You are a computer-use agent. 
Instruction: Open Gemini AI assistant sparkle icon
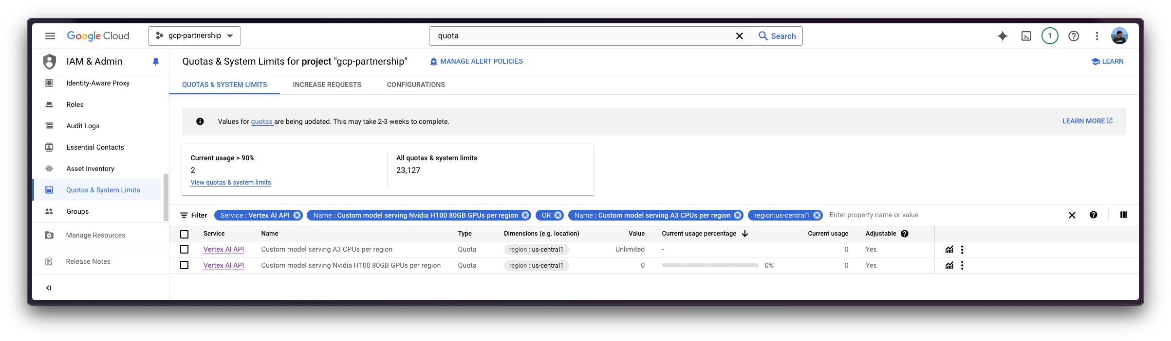(1002, 36)
